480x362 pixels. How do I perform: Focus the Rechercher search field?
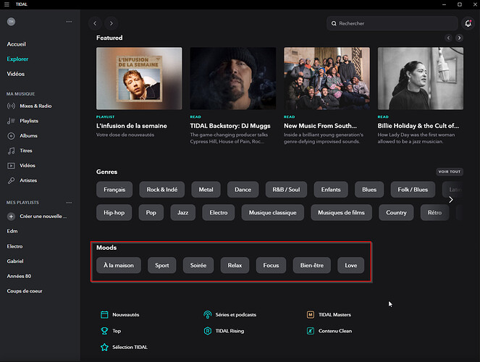[392, 23]
